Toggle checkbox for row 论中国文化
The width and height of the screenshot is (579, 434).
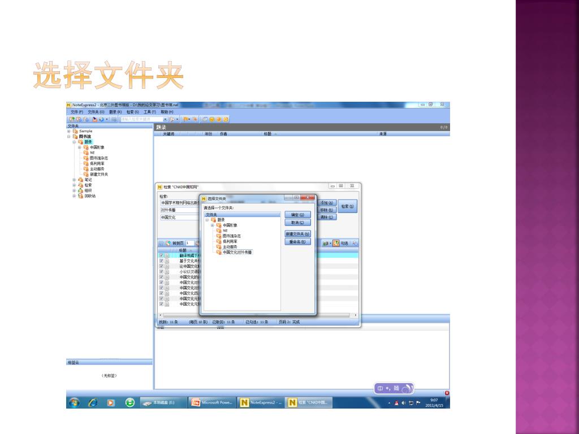pyautogui.click(x=161, y=266)
